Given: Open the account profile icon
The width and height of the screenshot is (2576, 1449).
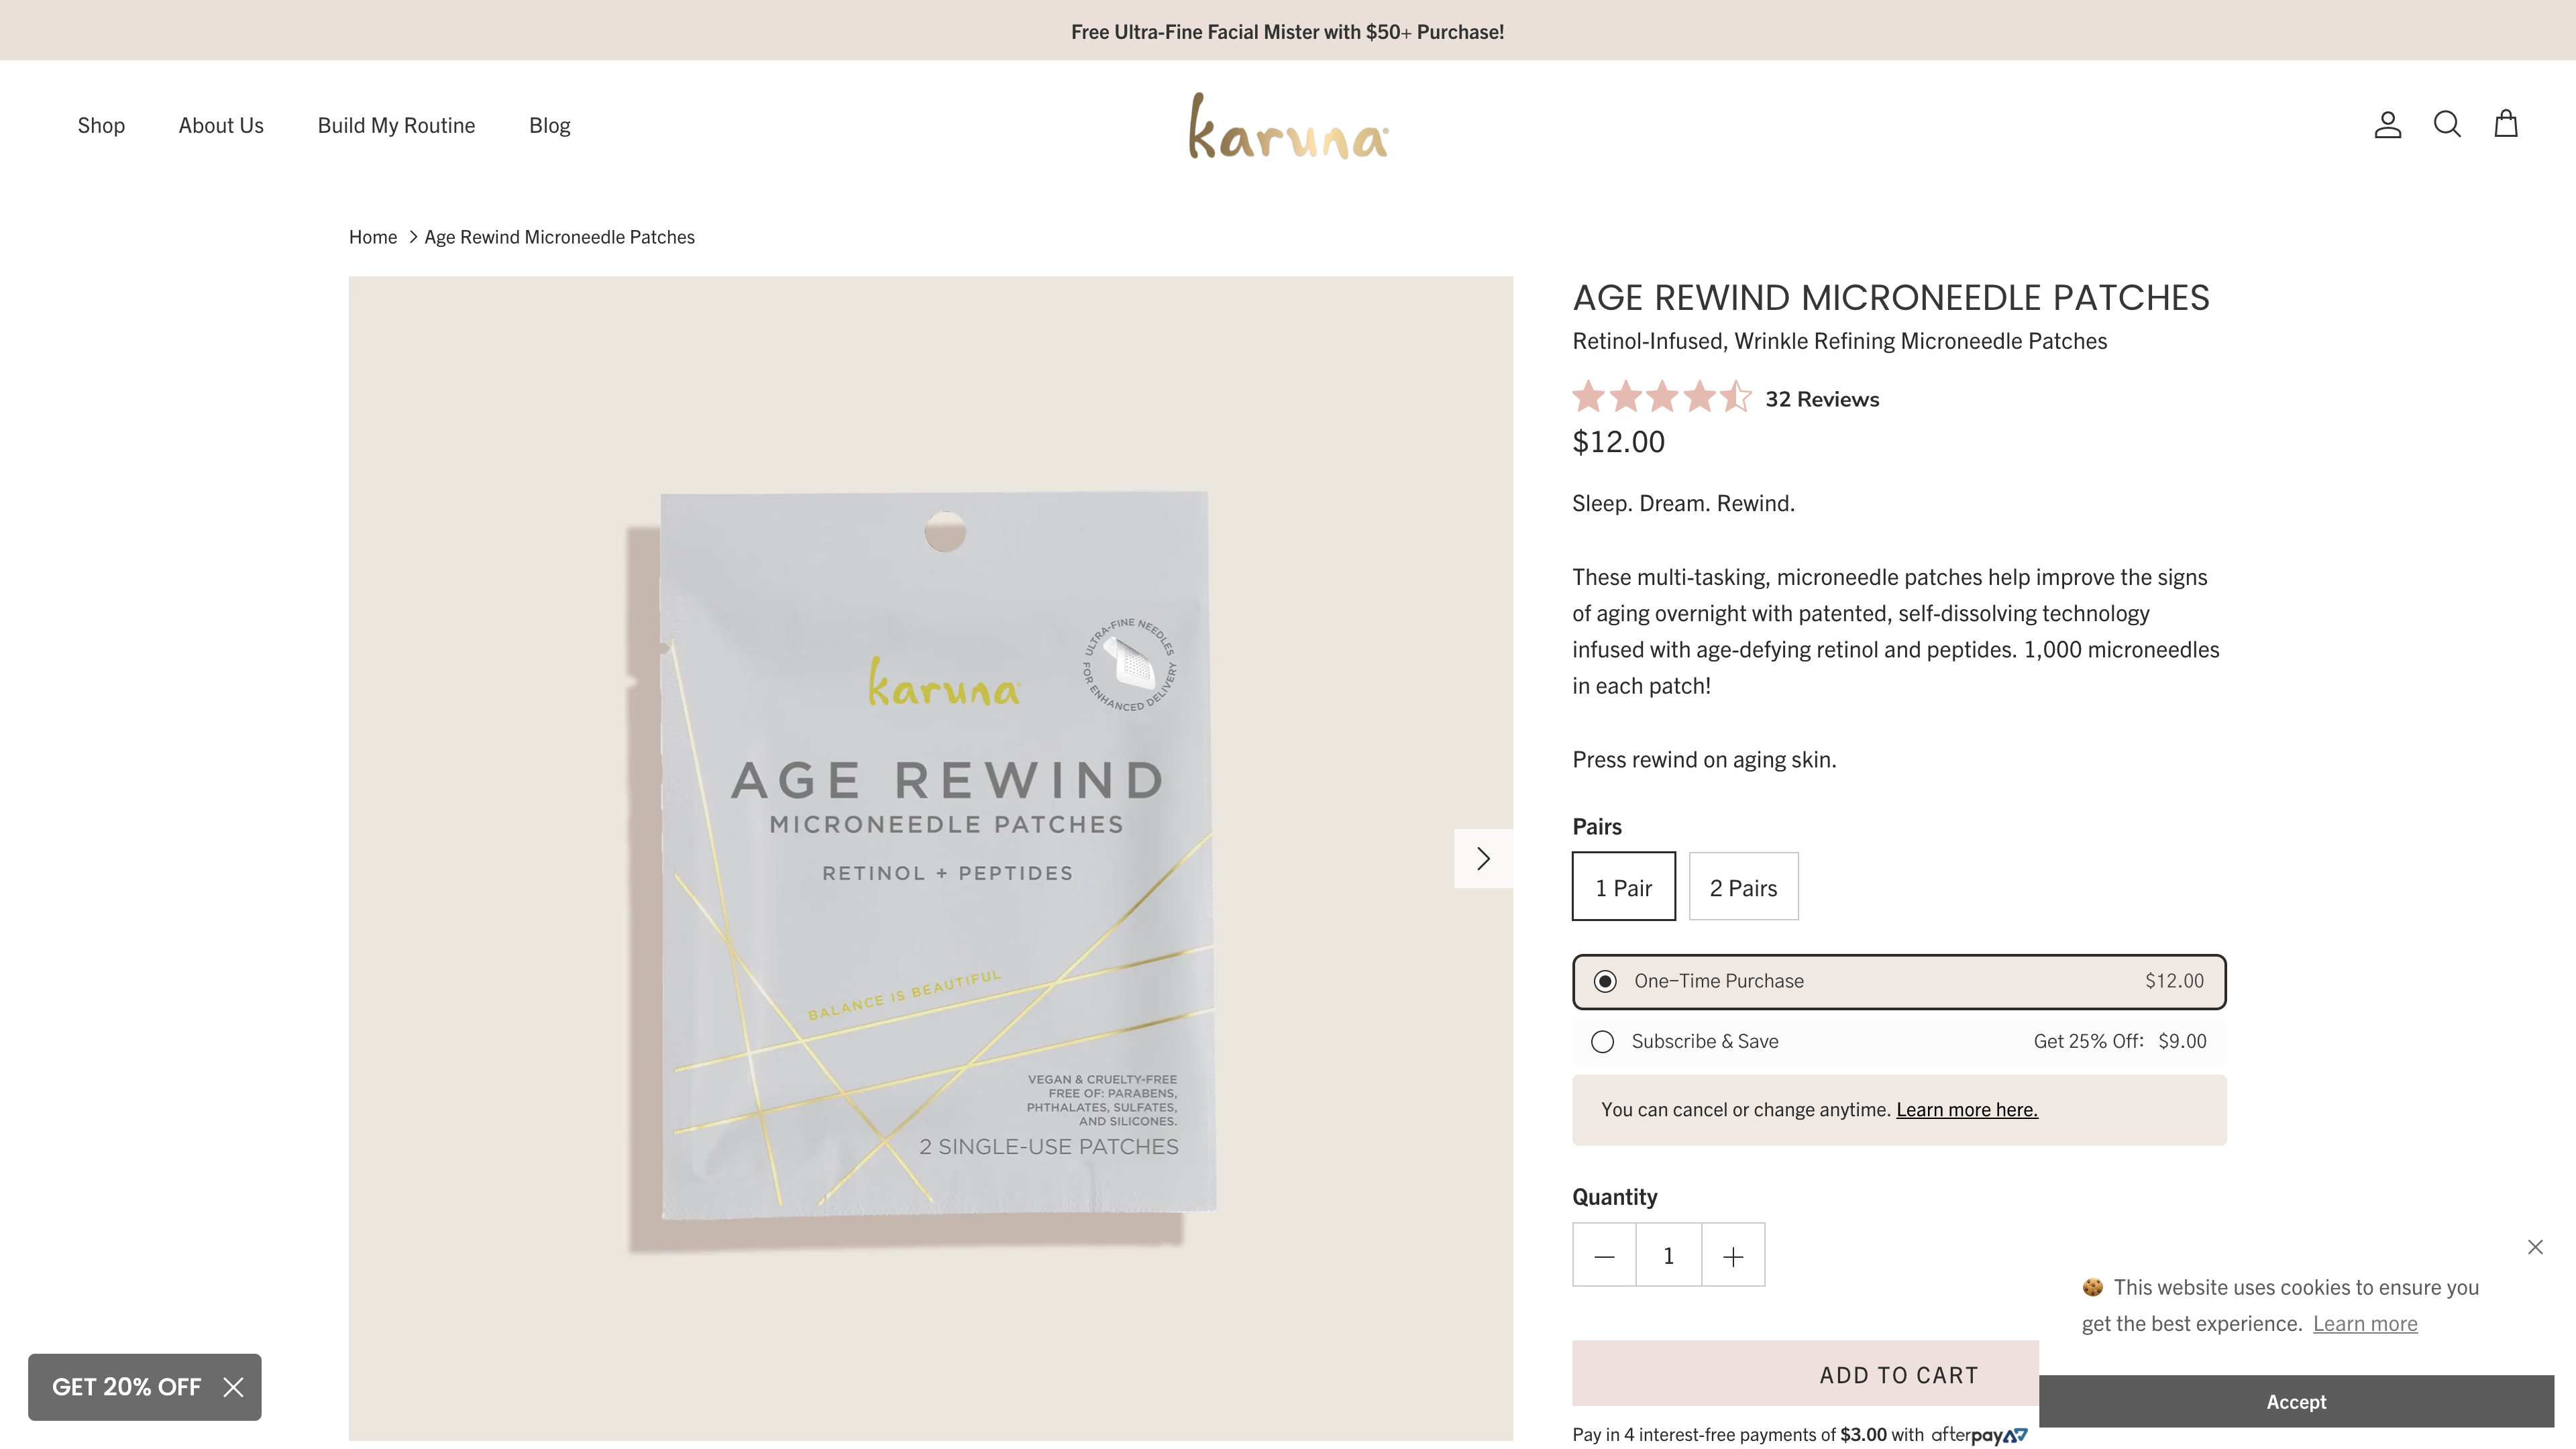Looking at the screenshot, I should click(x=2387, y=125).
